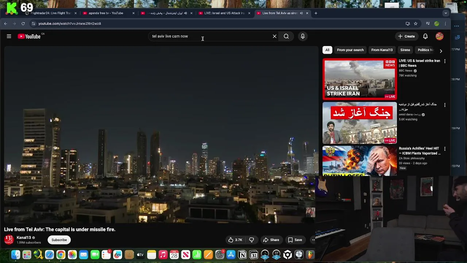Open the omid dana live video thumbnail
This screenshot has width=467, height=263.
360,123
